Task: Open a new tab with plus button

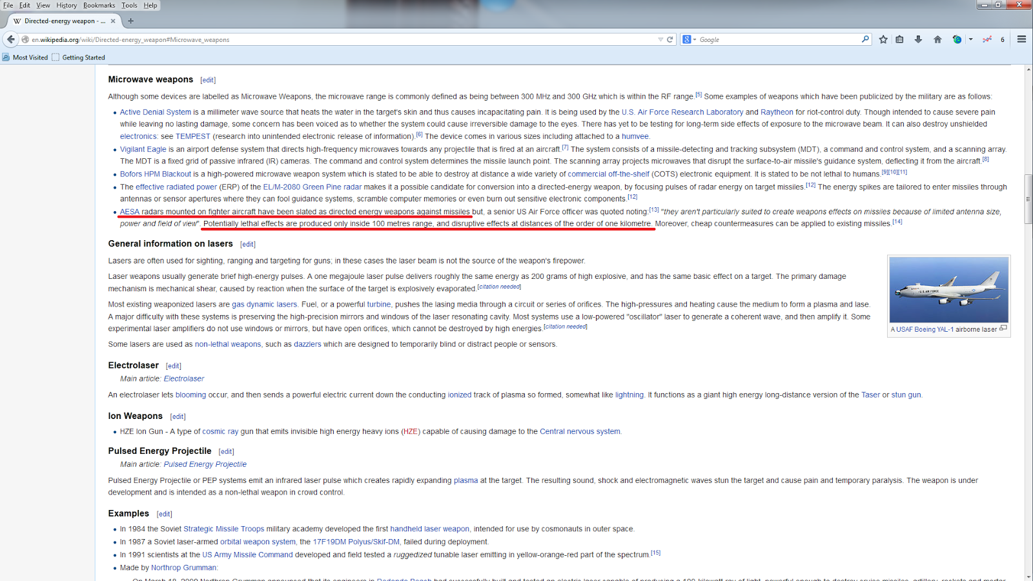Action: click(130, 21)
